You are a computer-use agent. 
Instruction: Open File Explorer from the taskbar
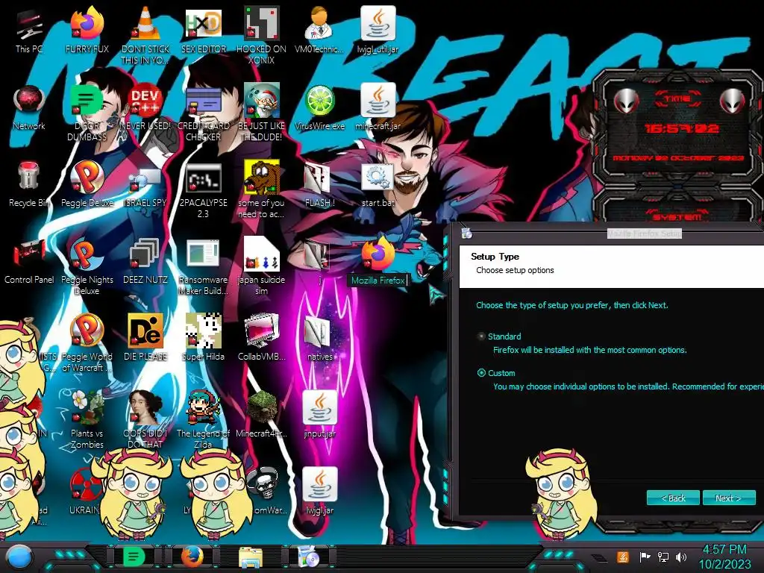(x=251, y=557)
